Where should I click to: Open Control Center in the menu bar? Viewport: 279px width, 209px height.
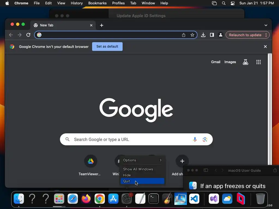click(x=233, y=3)
